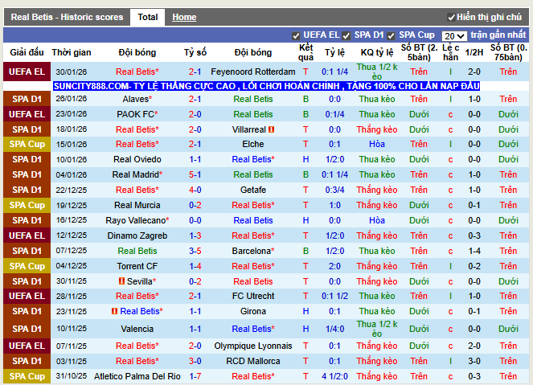Image resolution: width=533 pixels, height=385 pixels.
Task: Uncheck the SPA Cup filter checkbox
Action: [391, 35]
